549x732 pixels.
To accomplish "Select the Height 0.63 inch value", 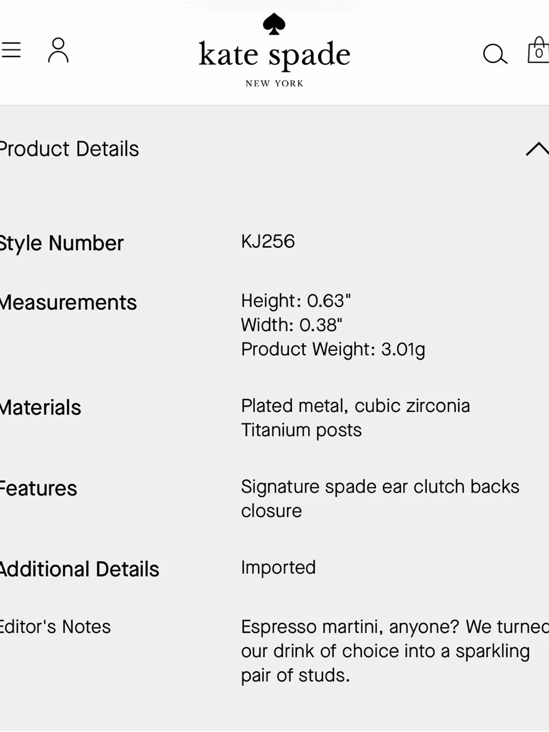I will click(x=296, y=301).
